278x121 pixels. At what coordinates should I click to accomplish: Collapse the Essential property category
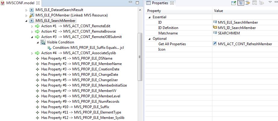(149, 17)
